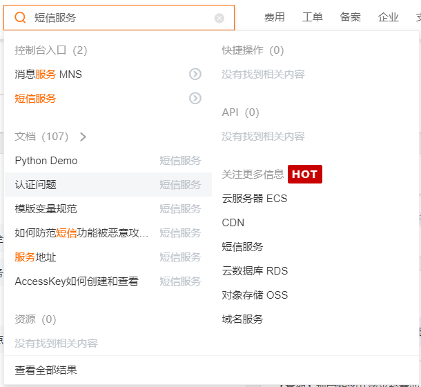Open CDN hot link
Viewport: 421px width, 387px height.
pos(233,223)
